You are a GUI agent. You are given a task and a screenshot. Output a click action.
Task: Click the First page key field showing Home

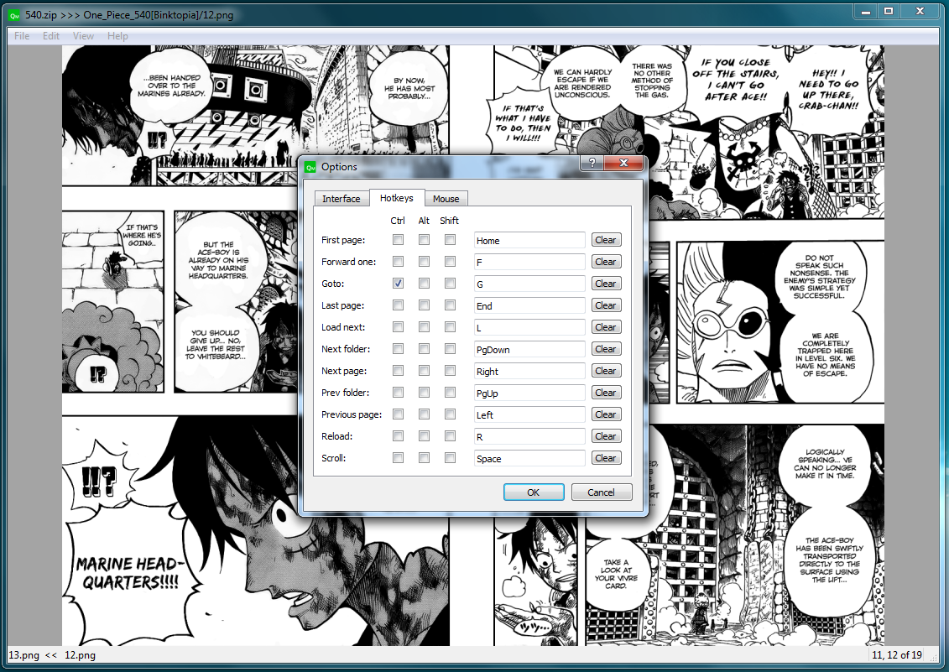click(529, 240)
